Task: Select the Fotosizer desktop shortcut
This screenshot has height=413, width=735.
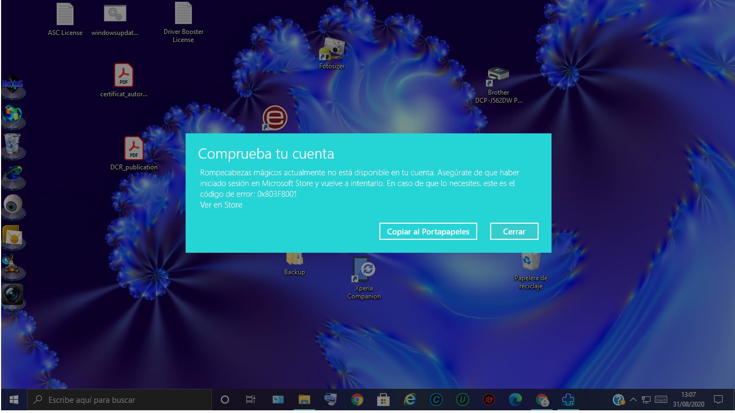Action: [x=331, y=54]
